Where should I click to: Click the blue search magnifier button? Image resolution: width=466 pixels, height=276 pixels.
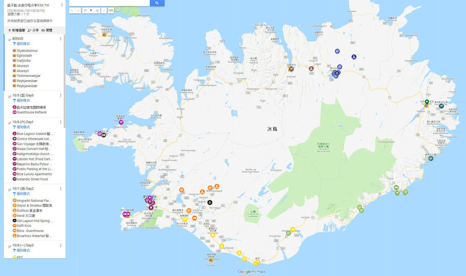[x=157, y=3]
